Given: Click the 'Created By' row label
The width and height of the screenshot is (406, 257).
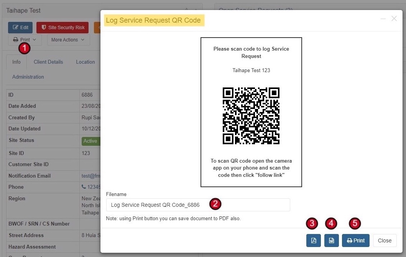Looking at the screenshot, I should [21, 117].
